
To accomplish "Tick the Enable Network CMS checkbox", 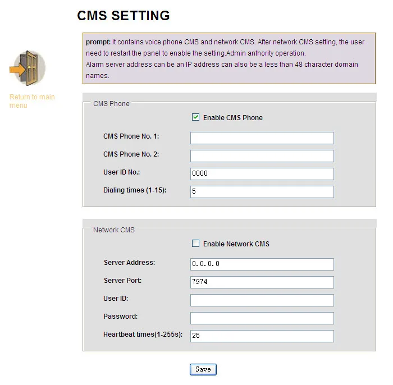I will click(x=195, y=244).
